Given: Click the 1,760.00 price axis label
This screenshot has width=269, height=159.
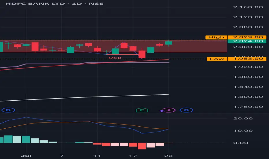Looking at the screenshot, I should tap(248, 107).
